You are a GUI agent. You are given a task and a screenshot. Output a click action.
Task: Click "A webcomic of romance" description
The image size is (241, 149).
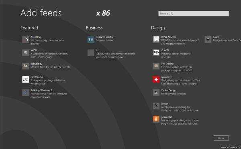point(49,56)
